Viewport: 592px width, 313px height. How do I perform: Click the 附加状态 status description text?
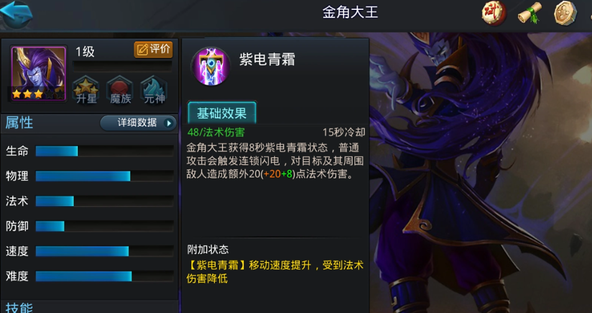pos(275,272)
